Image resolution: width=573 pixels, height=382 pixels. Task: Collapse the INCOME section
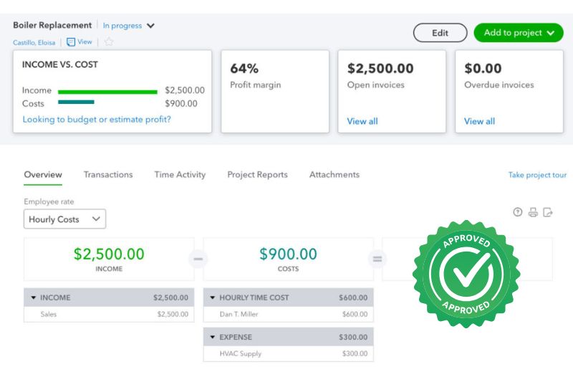(x=34, y=297)
